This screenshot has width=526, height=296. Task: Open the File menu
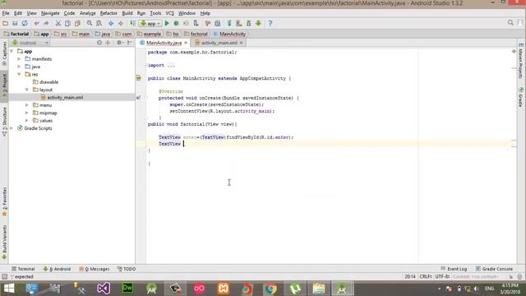point(6,13)
